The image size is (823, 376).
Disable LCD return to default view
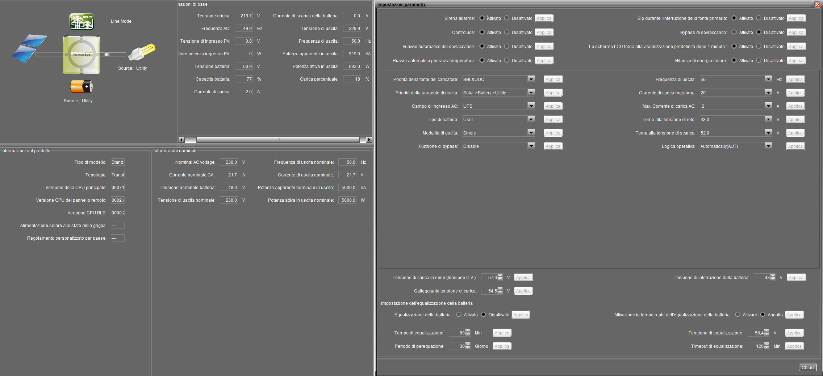[x=759, y=46]
